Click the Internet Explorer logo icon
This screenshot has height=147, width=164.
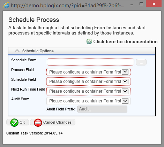tap(6, 5)
